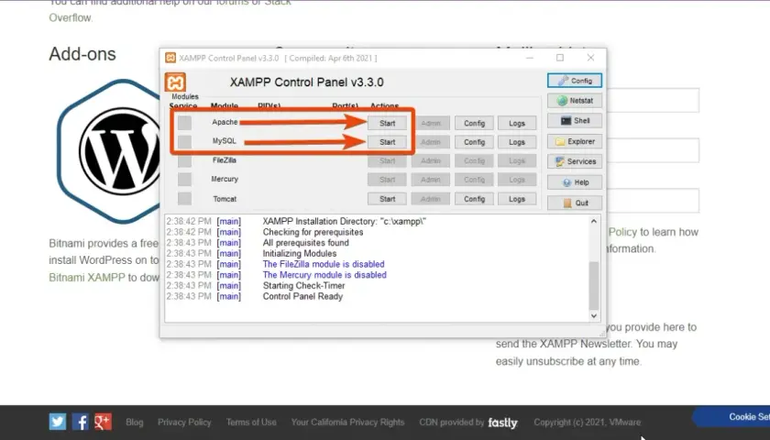Maximize the XAMPP Control Panel window
The height and width of the screenshot is (440, 770).
(560, 58)
